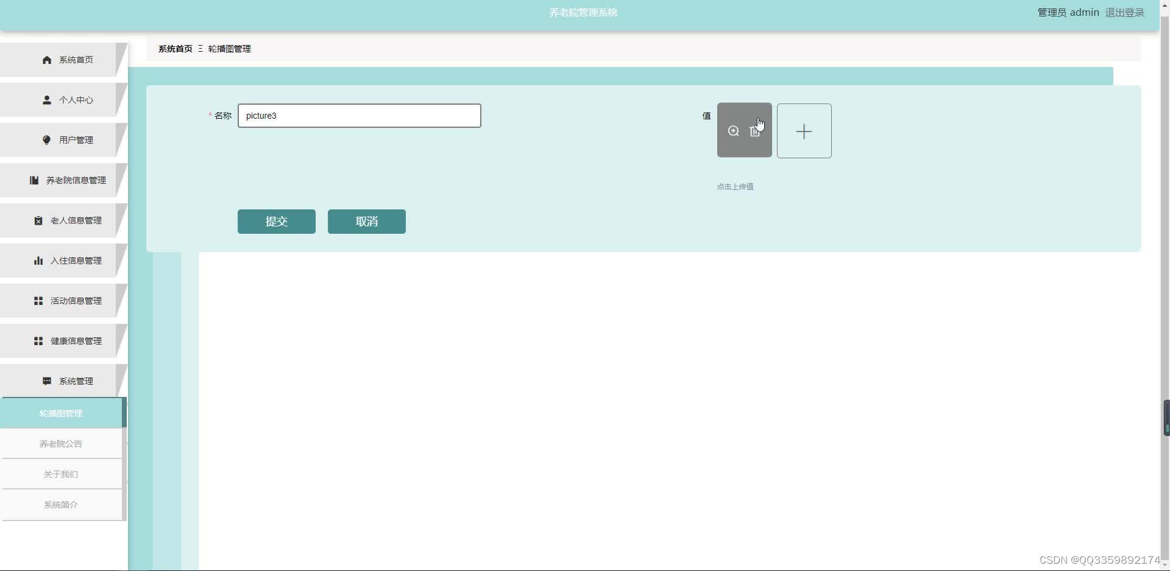Click the clipboard icon beside 老人信息管理
This screenshot has height=571, width=1170.
click(x=38, y=220)
